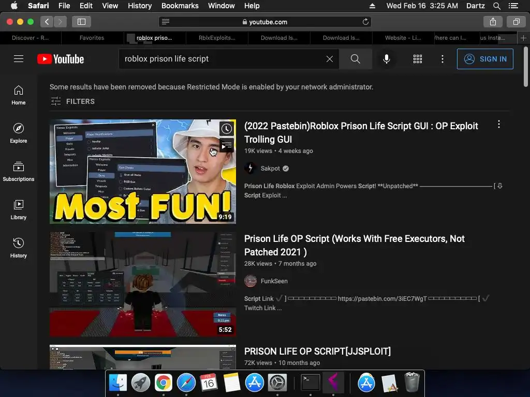Clear the search box with the X
530x397 pixels.
click(330, 59)
